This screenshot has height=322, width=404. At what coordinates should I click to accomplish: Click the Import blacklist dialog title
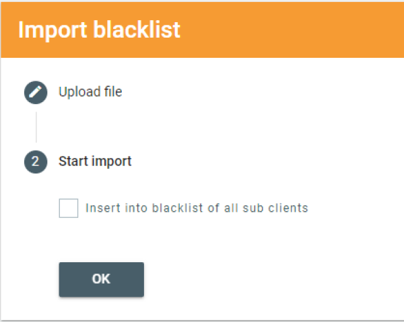(99, 30)
